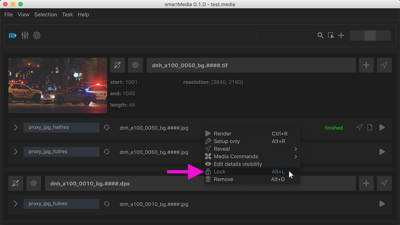The width and height of the screenshot is (400, 225).
Task: Click refresh icon beside proxy_jpg_halfres
Action: click(107, 127)
